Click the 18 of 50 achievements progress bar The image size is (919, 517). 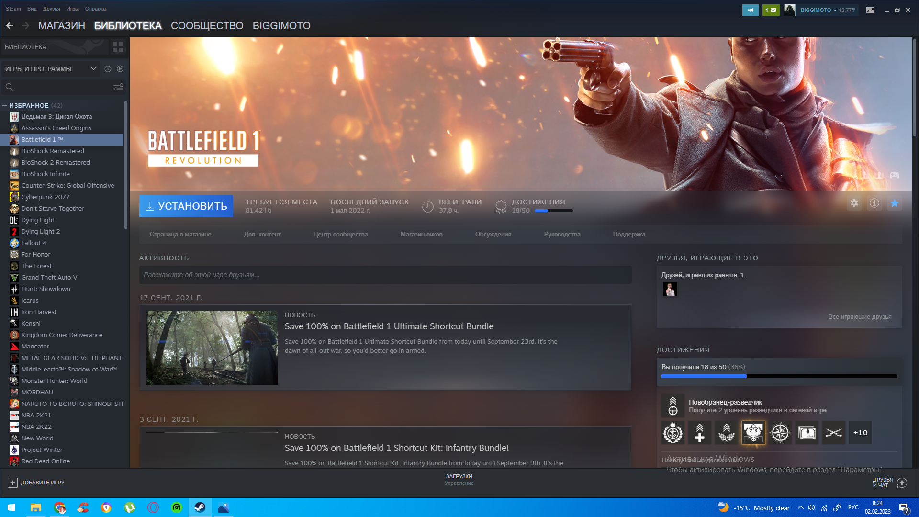[779, 377]
